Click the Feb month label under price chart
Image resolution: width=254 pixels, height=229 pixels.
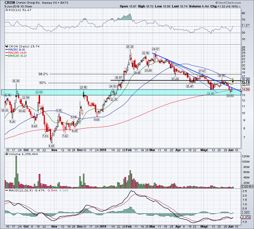point(129,150)
